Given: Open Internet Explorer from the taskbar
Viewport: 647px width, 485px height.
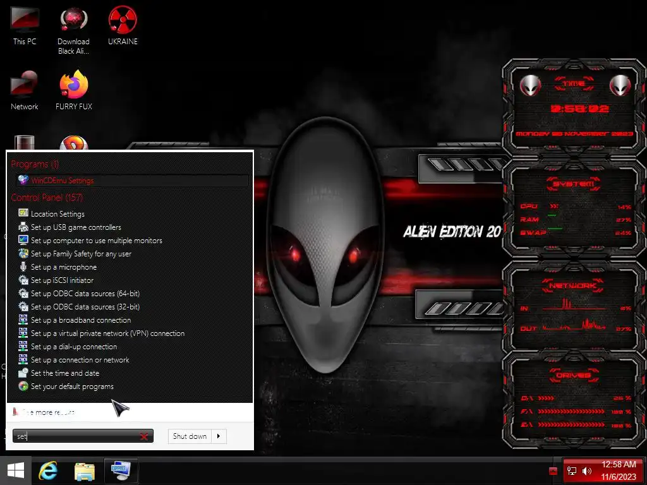Looking at the screenshot, I should pyautogui.click(x=48, y=470).
